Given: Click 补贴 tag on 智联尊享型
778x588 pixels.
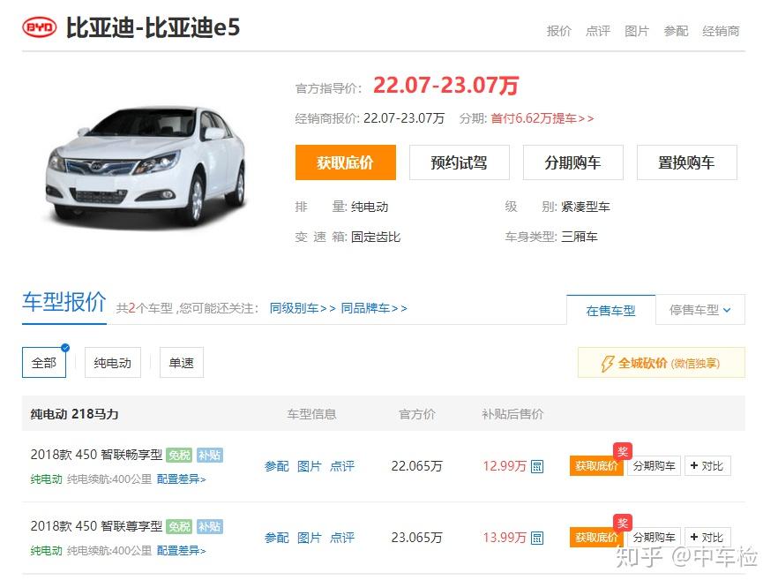Looking at the screenshot, I should [209, 526].
